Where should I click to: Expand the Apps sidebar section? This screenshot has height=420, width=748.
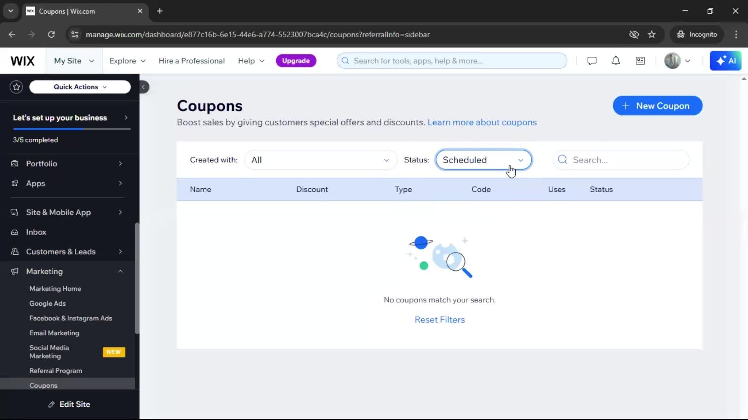[x=67, y=184]
